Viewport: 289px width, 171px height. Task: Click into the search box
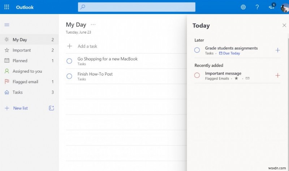(x=137, y=7)
